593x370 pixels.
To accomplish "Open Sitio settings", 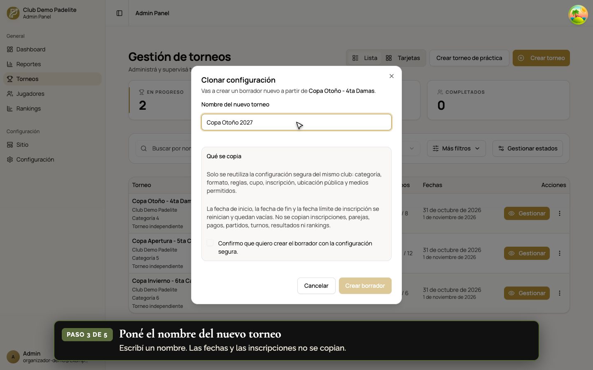I will pyautogui.click(x=52, y=145).
